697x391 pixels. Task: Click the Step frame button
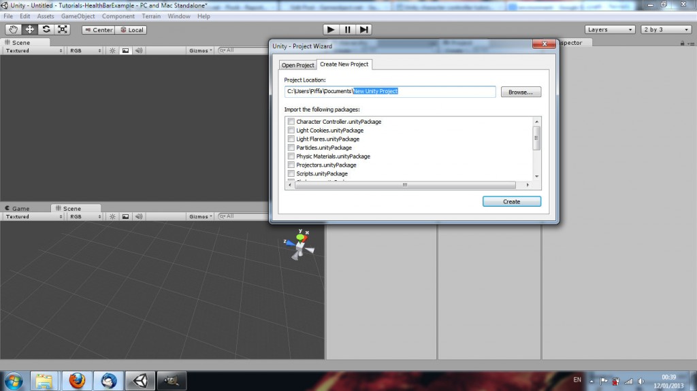pyautogui.click(x=363, y=29)
